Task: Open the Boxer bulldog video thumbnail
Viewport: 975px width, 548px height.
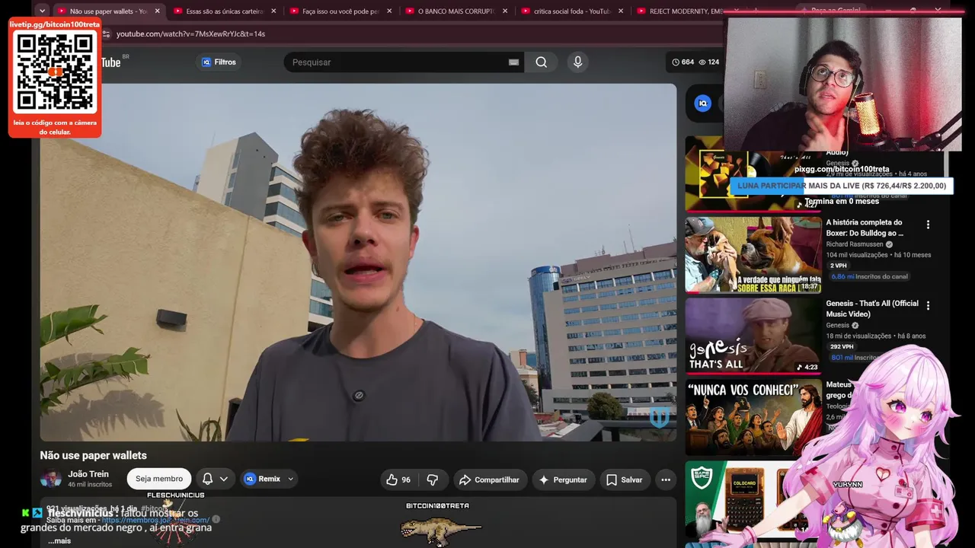Action: [x=753, y=255]
